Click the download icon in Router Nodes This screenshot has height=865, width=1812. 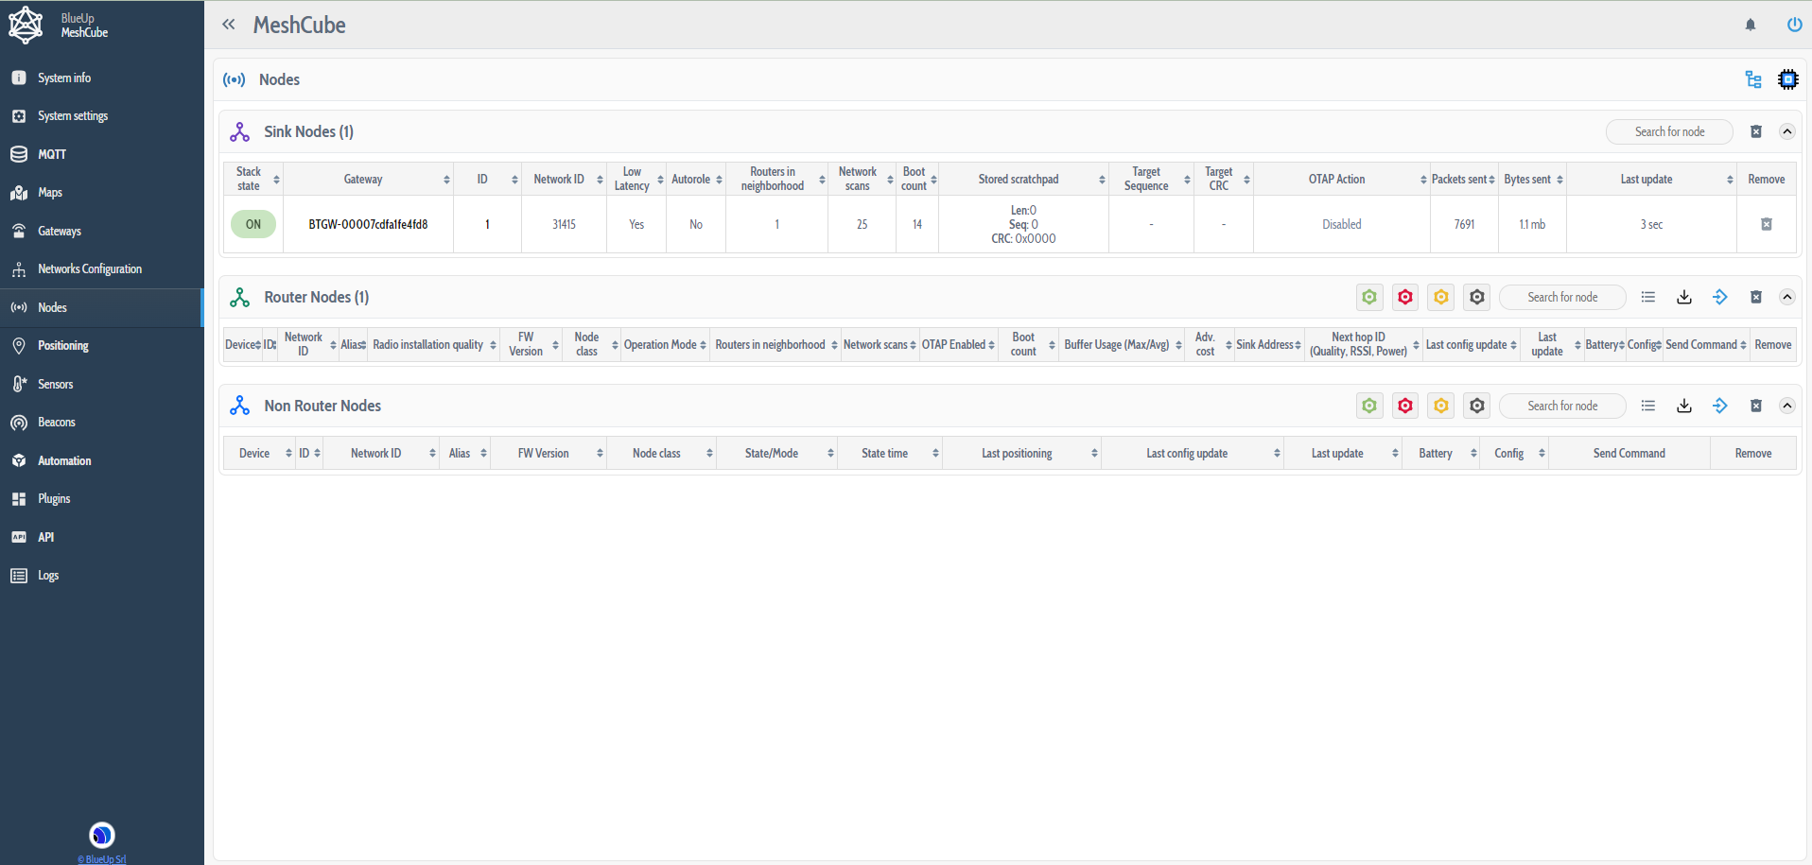[1684, 297]
